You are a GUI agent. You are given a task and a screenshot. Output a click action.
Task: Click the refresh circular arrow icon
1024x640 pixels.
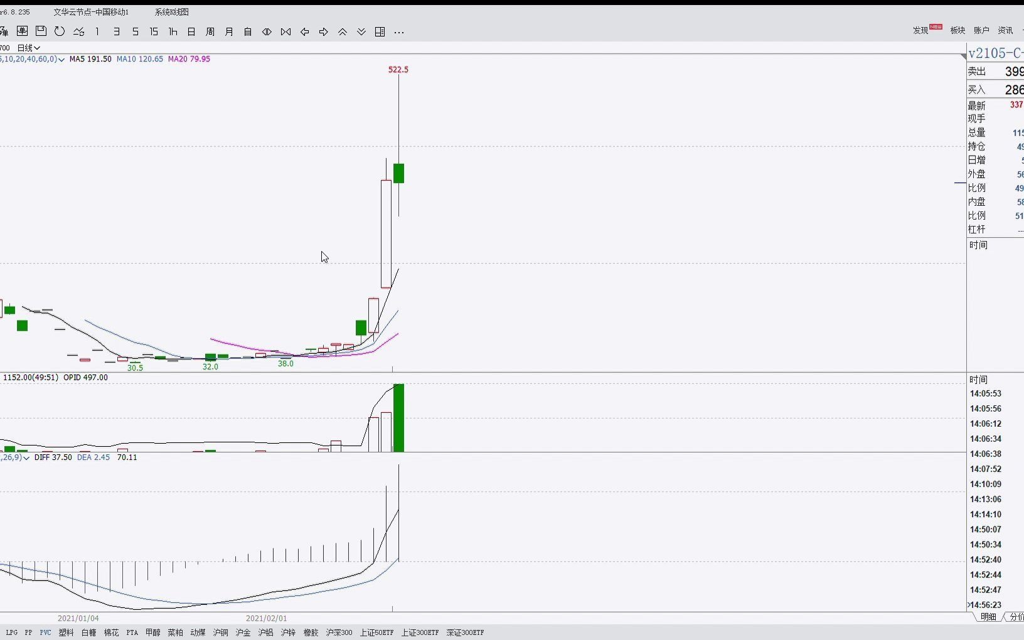click(x=60, y=31)
